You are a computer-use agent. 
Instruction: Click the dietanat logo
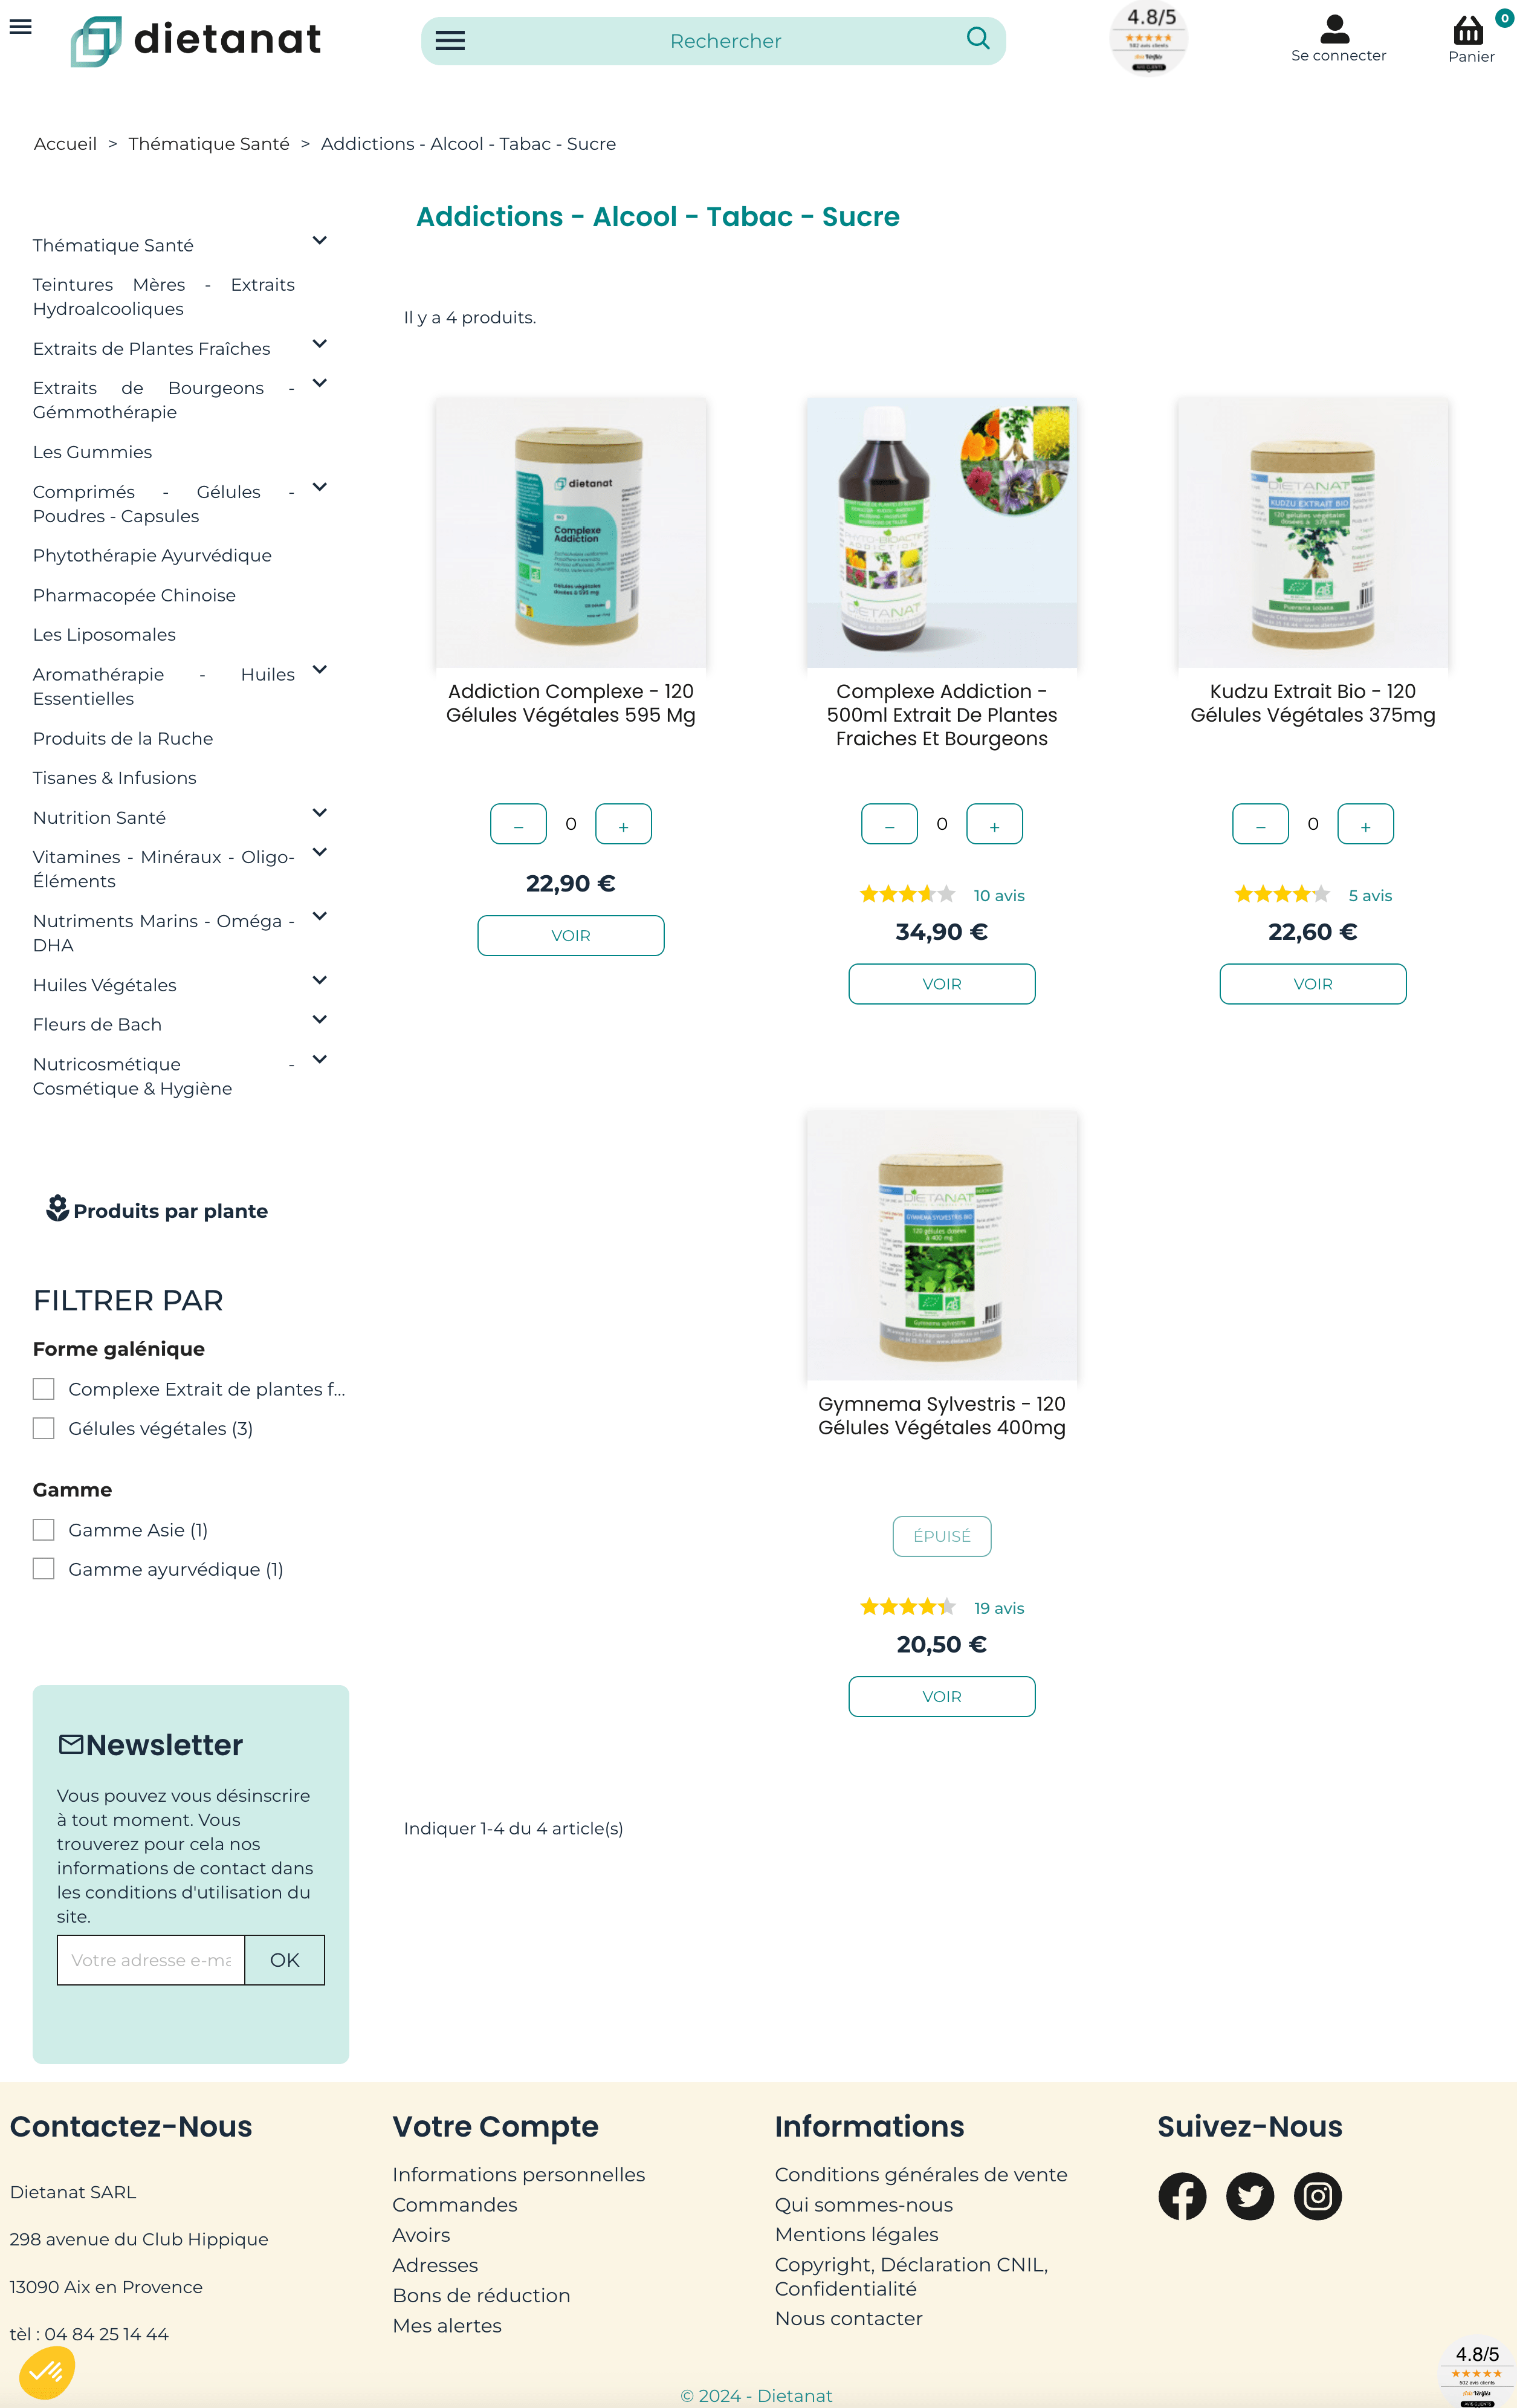(196, 41)
